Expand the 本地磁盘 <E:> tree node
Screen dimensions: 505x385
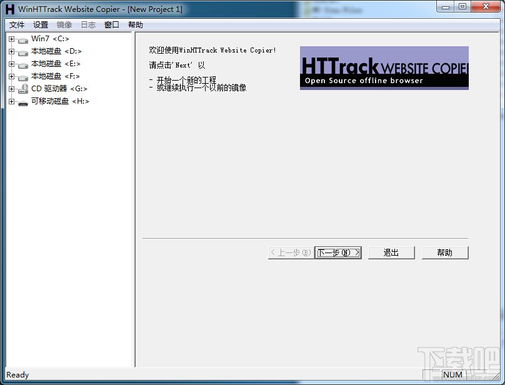12,64
